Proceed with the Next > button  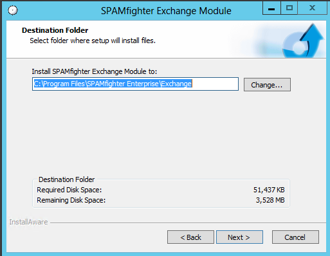point(239,237)
